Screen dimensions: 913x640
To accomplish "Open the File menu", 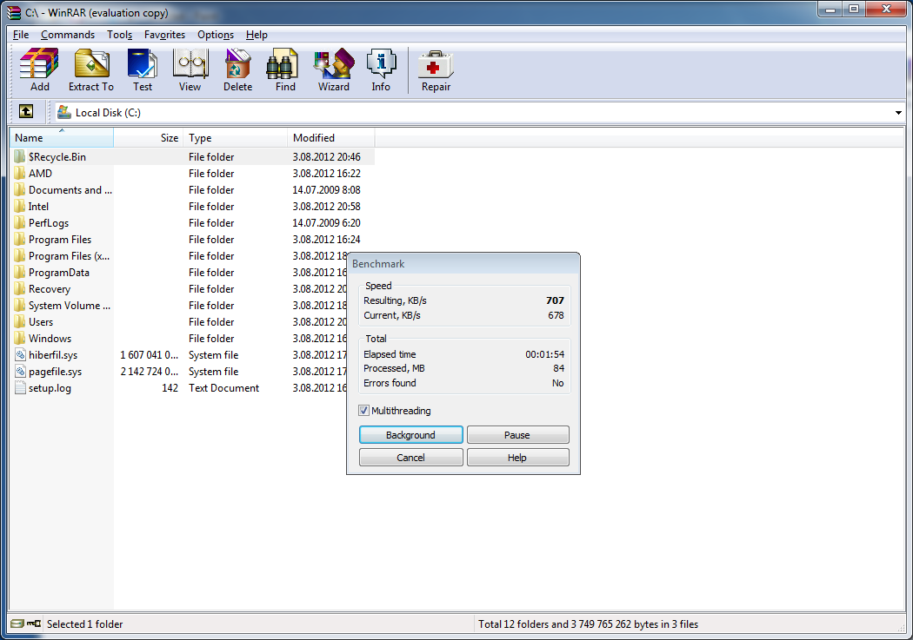I will click(21, 35).
